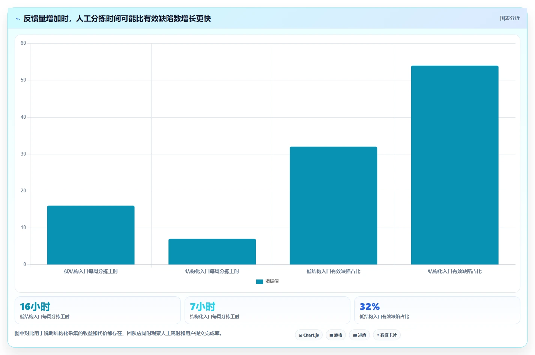Click the 结构化入口有效缺陷占比 bar

(455, 165)
